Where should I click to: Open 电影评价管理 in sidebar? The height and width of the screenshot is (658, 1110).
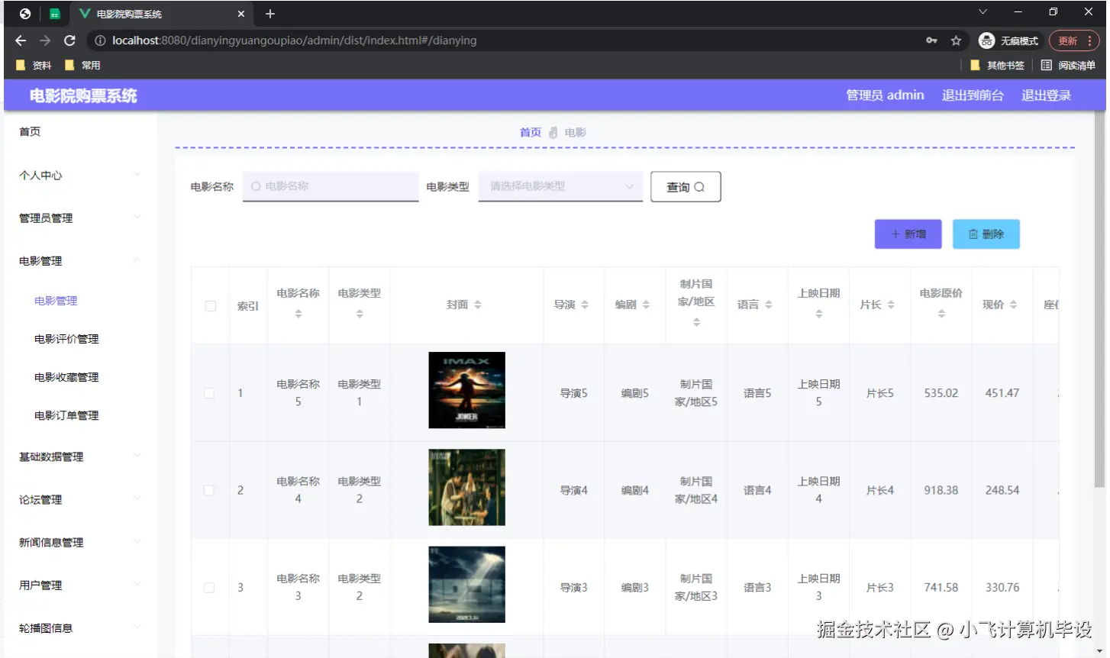66,339
